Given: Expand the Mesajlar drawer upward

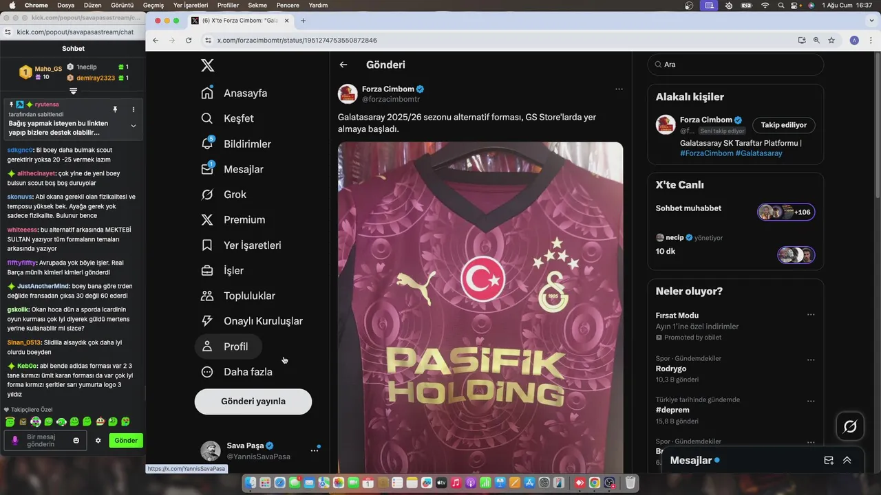Looking at the screenshot, I should [x=847, y=461].
